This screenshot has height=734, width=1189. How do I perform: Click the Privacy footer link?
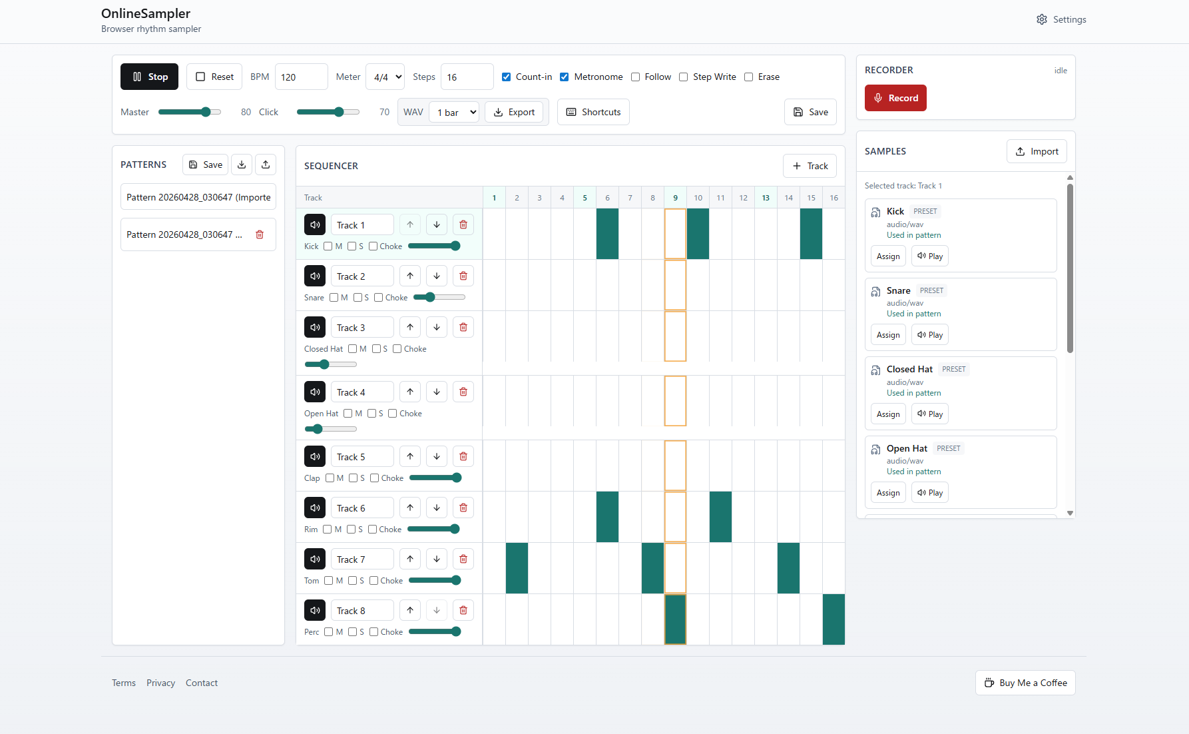160,683
